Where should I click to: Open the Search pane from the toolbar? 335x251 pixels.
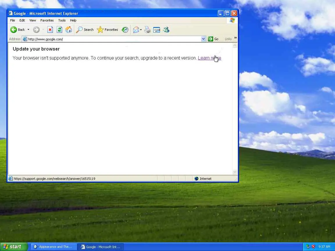tap(85, 30)
